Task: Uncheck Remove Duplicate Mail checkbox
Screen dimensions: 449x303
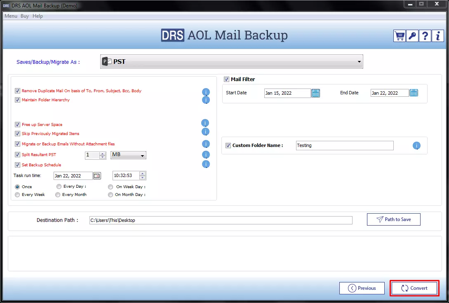Action: 17,91
